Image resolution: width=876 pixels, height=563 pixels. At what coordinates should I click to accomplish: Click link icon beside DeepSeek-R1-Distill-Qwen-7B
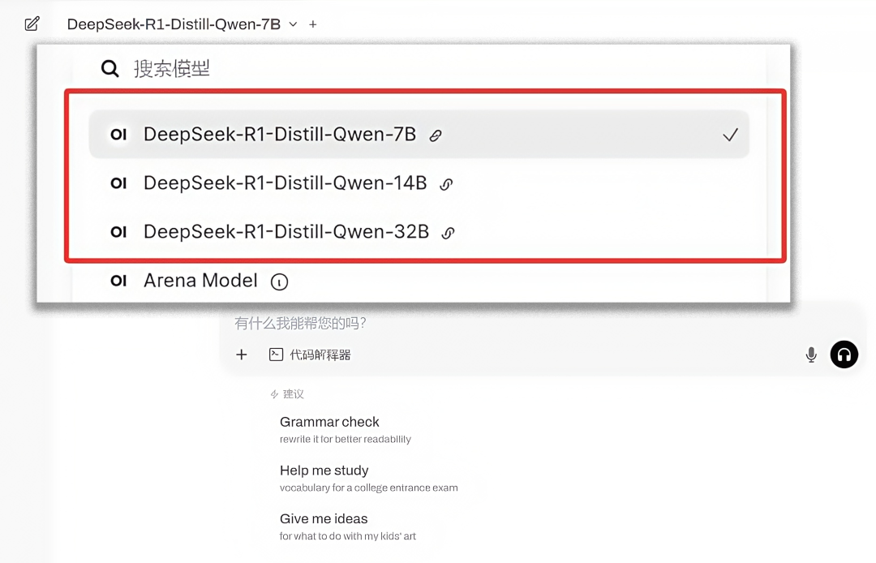[x=436, y=135]
